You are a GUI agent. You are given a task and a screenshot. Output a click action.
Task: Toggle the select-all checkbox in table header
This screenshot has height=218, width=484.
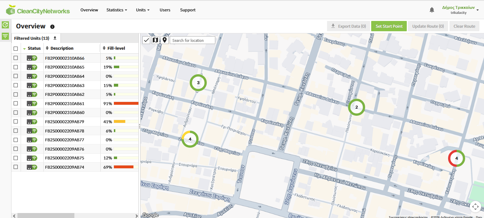tap(16, 49)
